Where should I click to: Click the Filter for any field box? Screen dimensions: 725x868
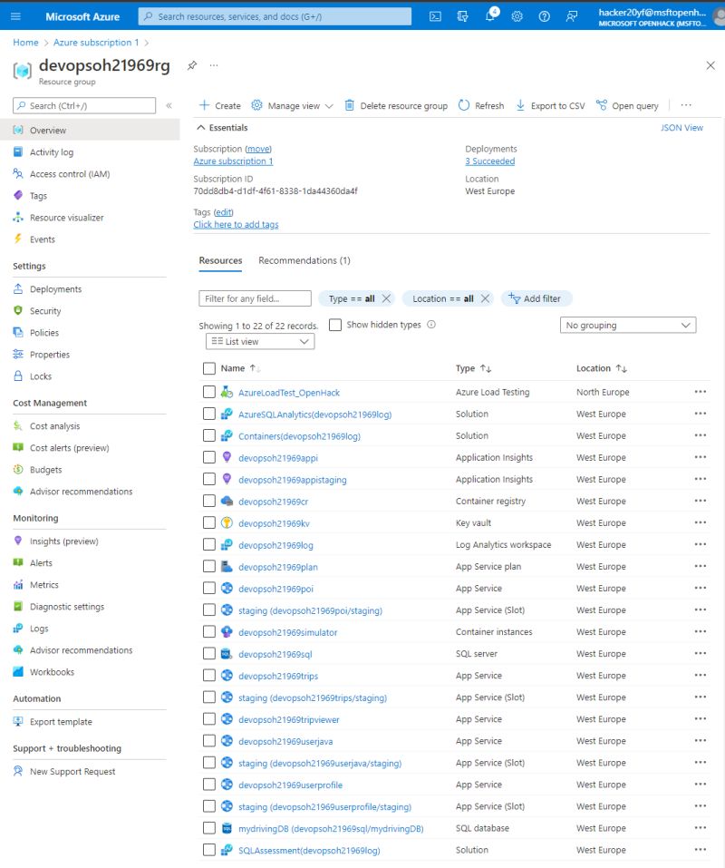(255, 298)
